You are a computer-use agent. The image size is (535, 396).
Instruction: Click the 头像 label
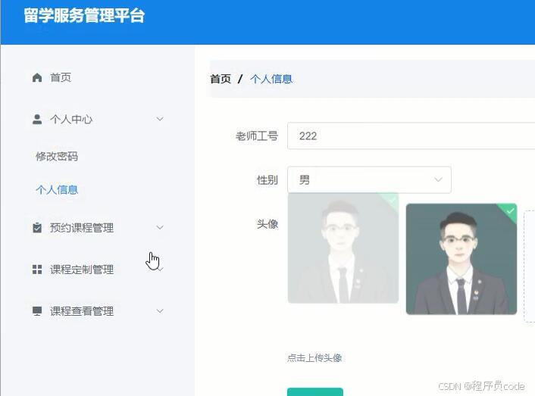(x=267, y=224)
